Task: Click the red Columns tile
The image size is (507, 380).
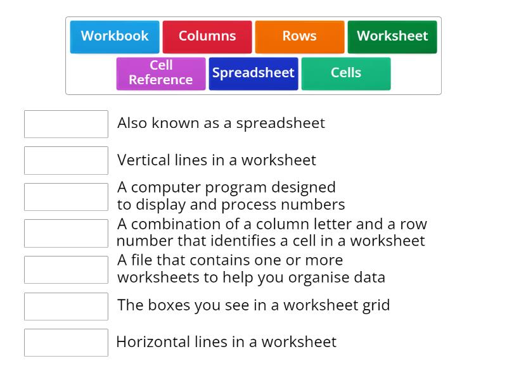Action: [x=207, y=37]
